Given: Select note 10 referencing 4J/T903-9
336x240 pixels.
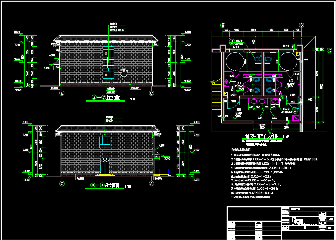Looking at the screenshot, I should tap(252, 193).
